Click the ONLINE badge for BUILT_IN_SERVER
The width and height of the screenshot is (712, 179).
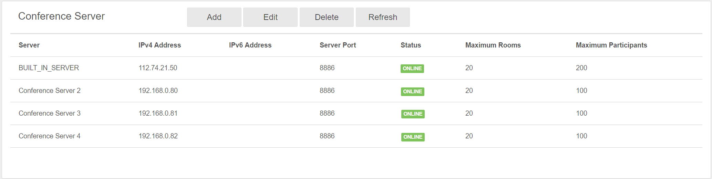[x=412, y=69]
